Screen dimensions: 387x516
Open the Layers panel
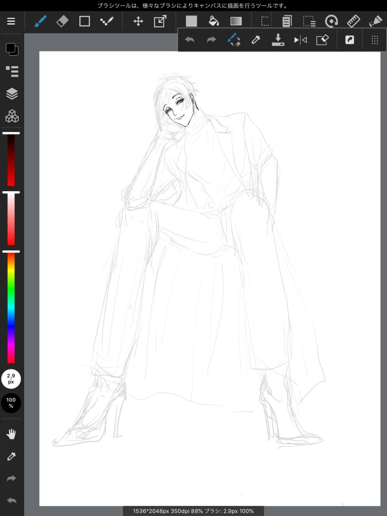pos(12,93)
